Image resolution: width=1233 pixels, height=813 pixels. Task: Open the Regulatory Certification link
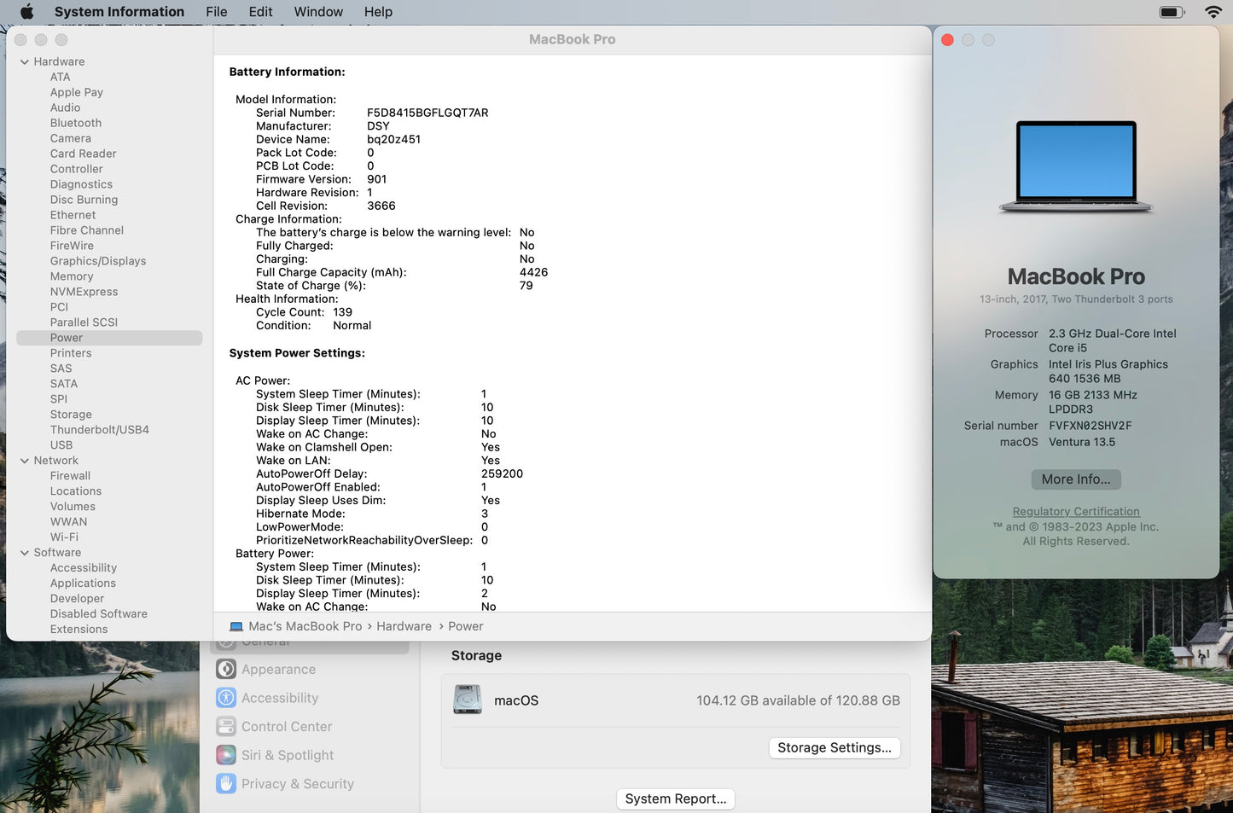1075,512
